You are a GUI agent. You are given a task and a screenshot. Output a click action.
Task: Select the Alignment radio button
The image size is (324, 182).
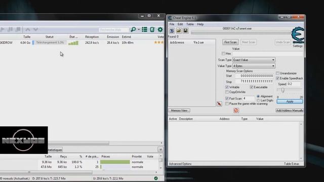pos(258,97)
